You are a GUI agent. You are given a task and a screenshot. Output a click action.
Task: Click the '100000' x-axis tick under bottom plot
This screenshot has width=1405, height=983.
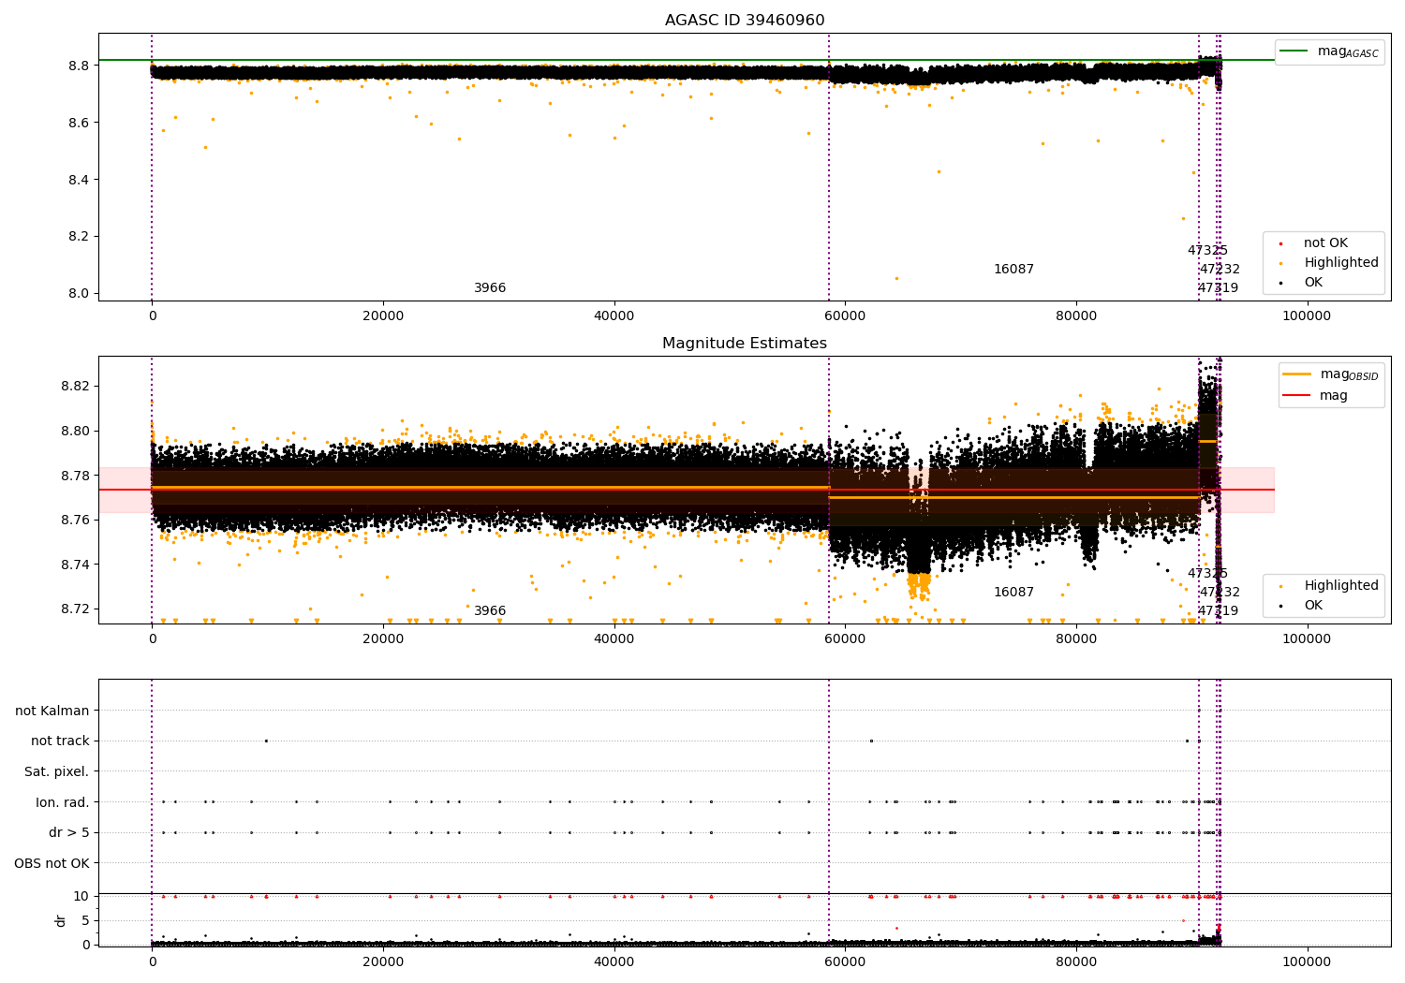[x=1307, y=962]
